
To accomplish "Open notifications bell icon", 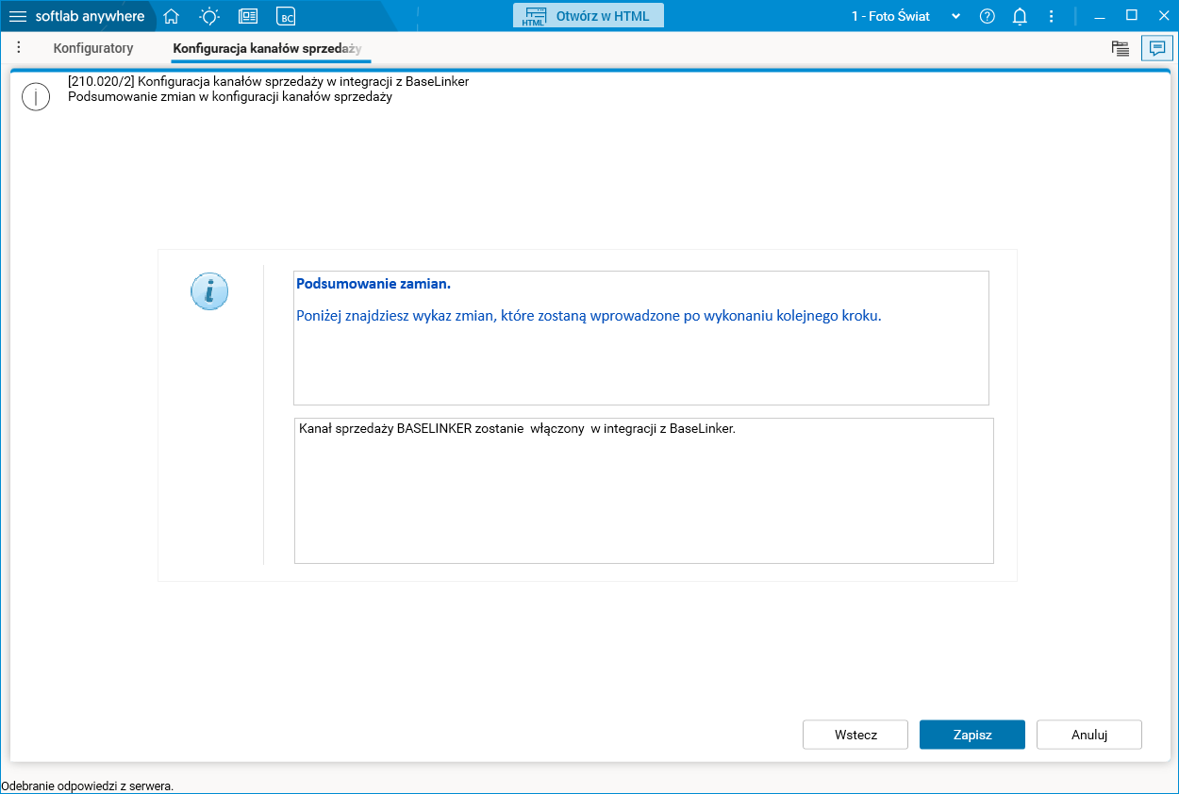I will [x=1020, y=16].
